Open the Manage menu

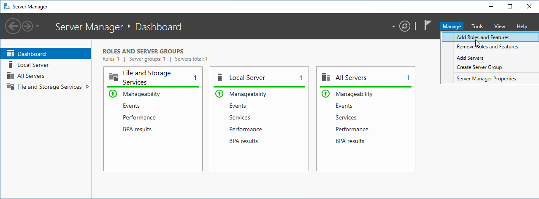point(452,27)
